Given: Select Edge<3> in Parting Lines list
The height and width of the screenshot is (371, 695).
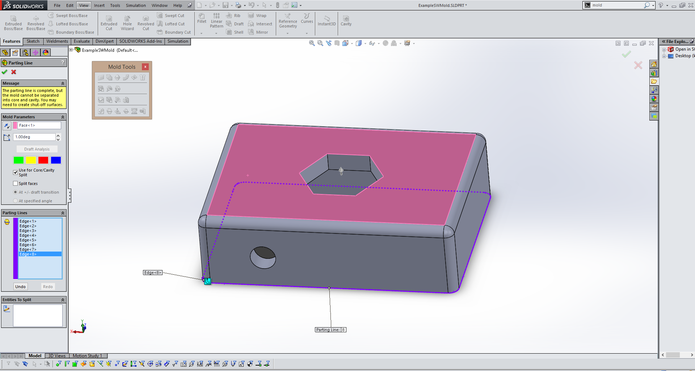Looking at the screenshot, I should 28,231.
